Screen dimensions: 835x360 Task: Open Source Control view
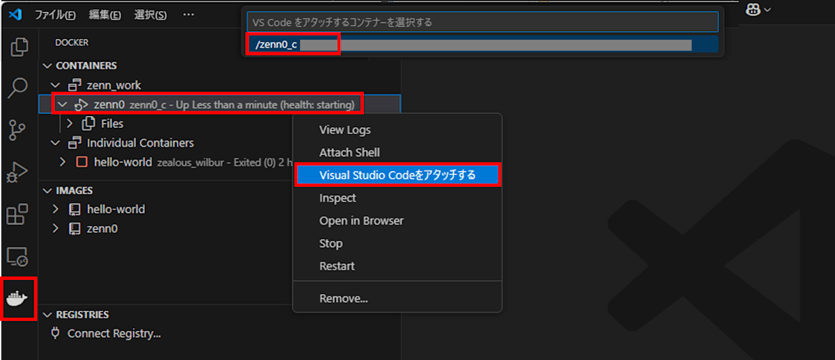click(17, 130)
